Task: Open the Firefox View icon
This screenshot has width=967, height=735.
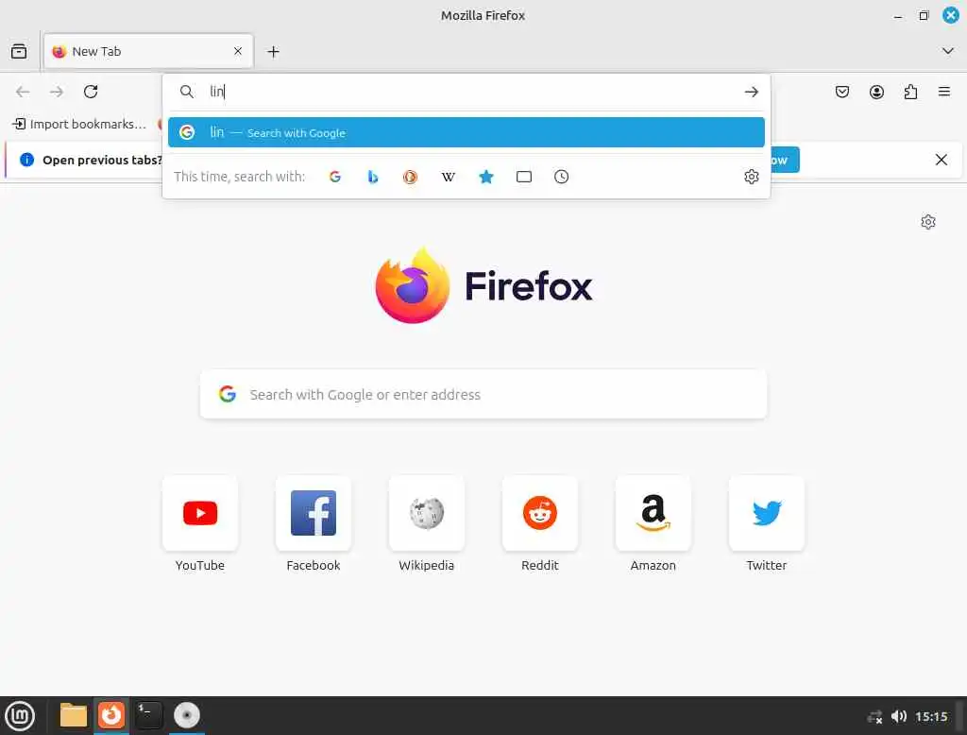Action: pos(19,51)
